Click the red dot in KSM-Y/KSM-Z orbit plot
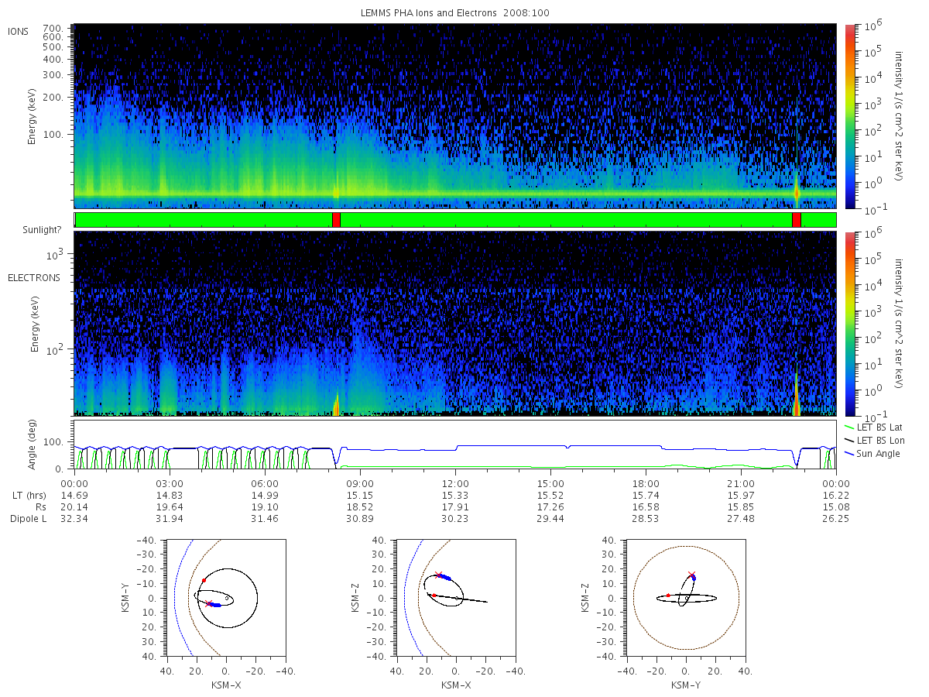 tap(668, 596)
